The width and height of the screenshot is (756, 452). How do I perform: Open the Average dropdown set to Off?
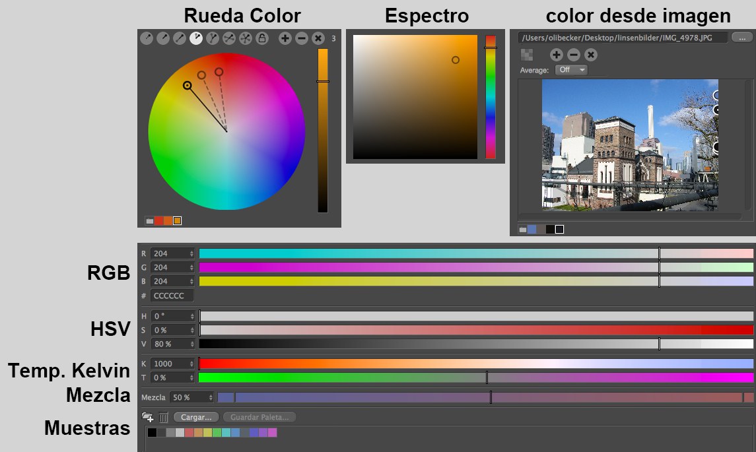pyautogui.click(x=571, y=70)
